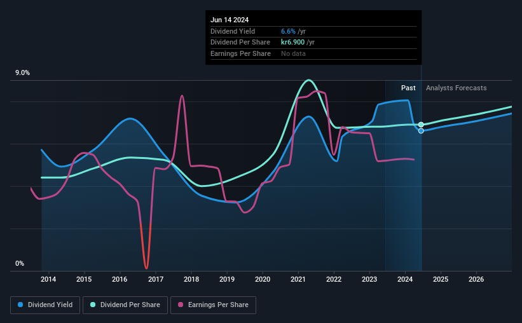Viewport: 522px width, 323px height.
Task: Click the 2016 x-axis label
Action: [120, 279]
